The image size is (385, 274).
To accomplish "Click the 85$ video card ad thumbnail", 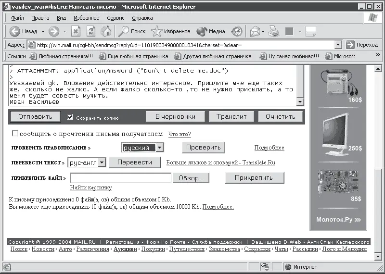I will pos(338,183).
